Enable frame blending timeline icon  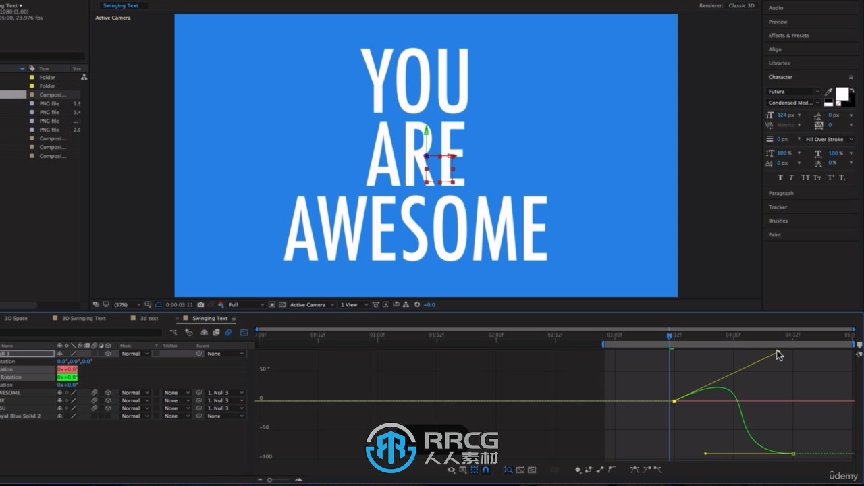click(216, 332)
